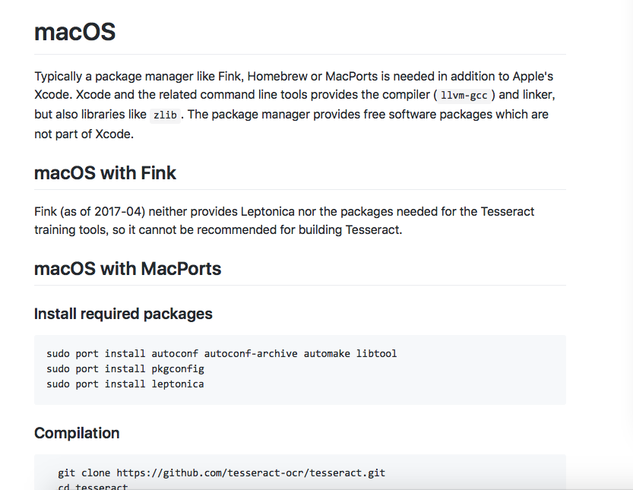Click the zlib inline code
The height and width of the screenshot is (490, 633).
coord(165,115)
